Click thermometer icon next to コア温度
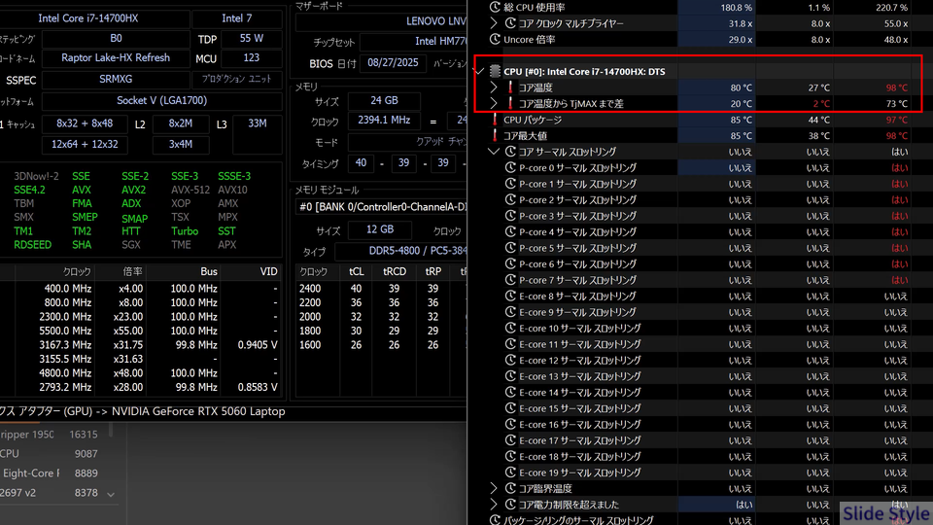The width and height of the screenshot is (933, 525). (x=509, y=87)
